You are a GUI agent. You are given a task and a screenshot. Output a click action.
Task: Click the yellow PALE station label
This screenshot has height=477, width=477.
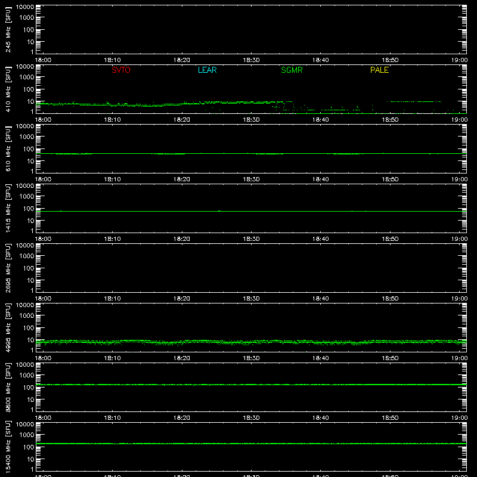point(379,70)
